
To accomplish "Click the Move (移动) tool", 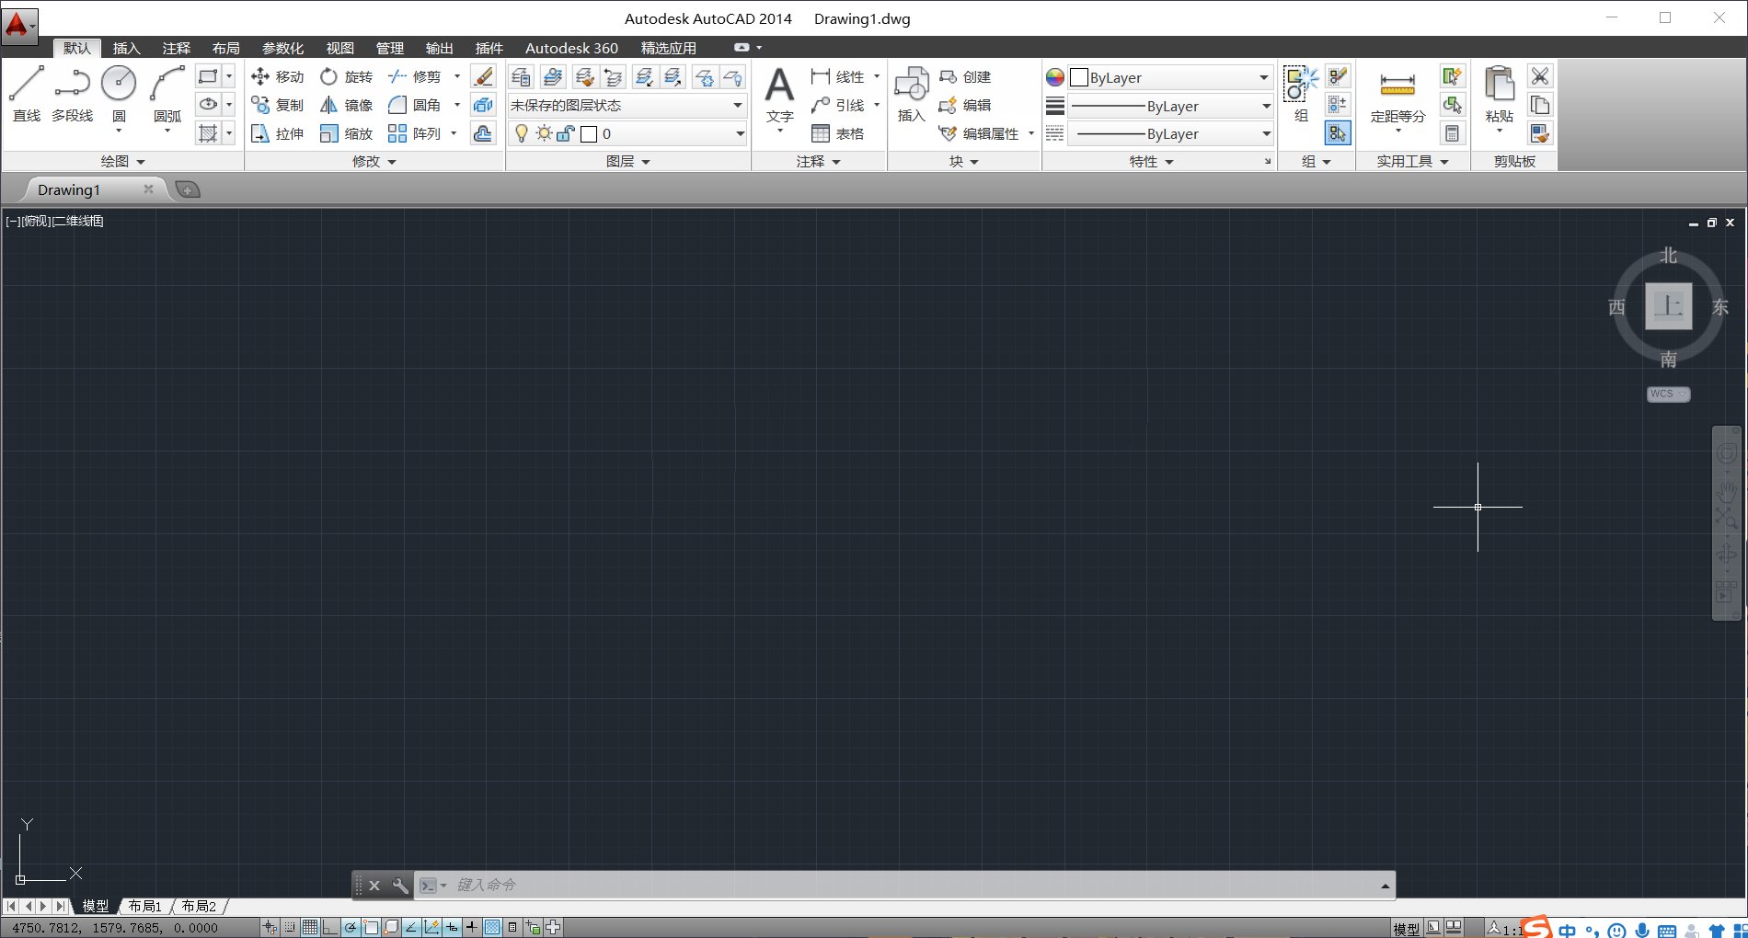I will click(x=277, y=77).
